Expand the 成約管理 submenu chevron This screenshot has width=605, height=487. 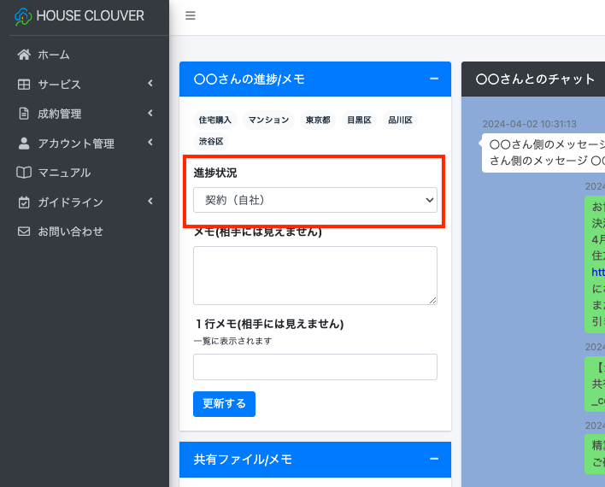click(150, 114)
